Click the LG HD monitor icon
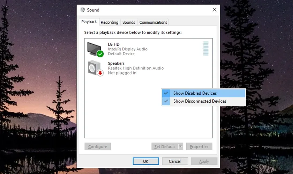293x174 pixels. 94,48
